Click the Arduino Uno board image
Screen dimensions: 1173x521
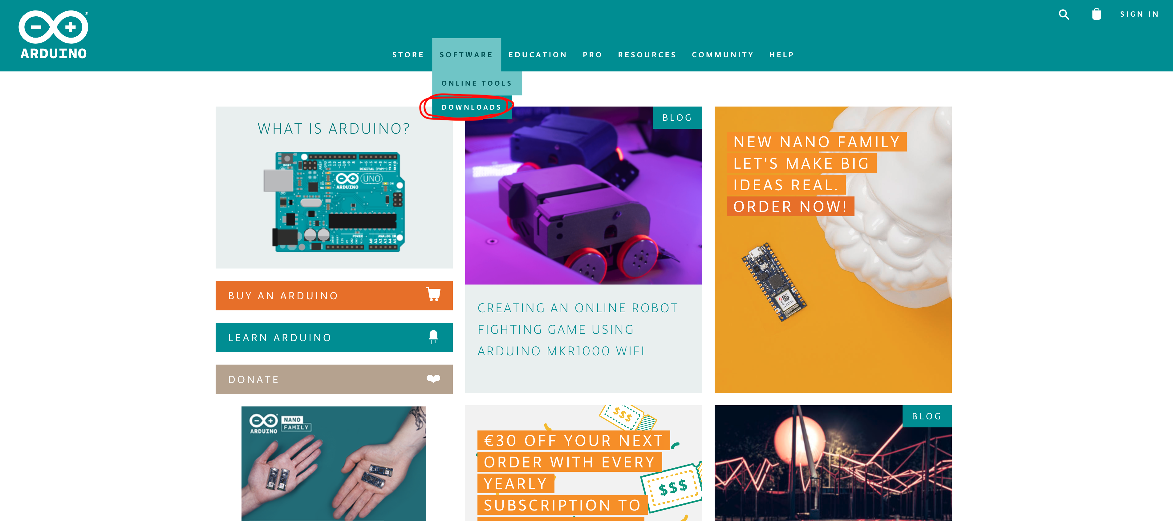pos(334,202)
